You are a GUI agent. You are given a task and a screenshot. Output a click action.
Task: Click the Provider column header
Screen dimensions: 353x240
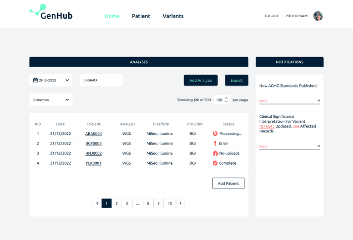pyautogui.click(x=195, y=124)
